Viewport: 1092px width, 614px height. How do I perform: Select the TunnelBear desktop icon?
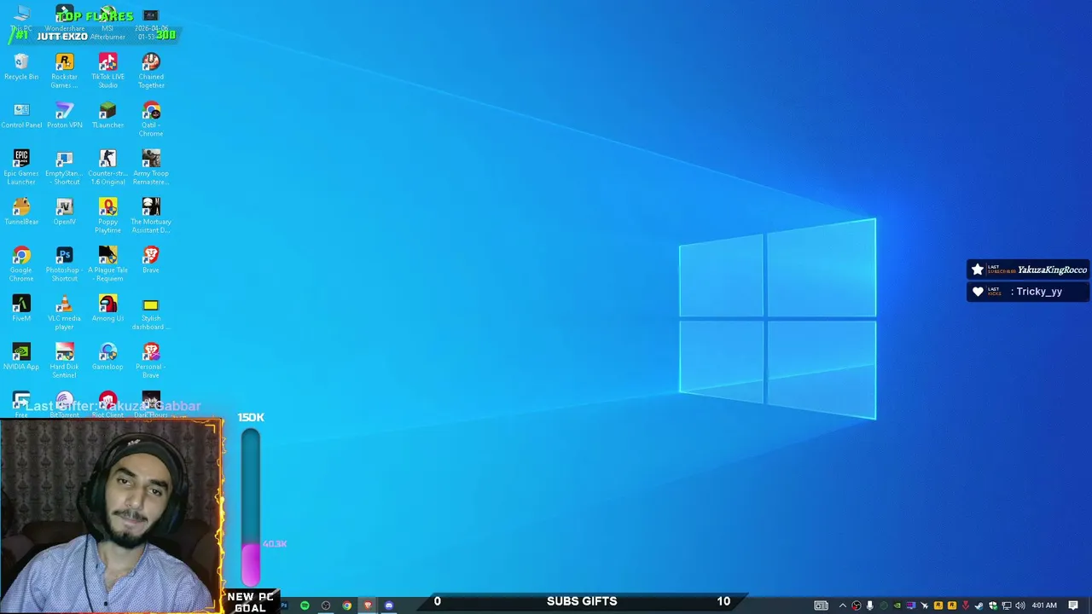[x=21, y=212]
